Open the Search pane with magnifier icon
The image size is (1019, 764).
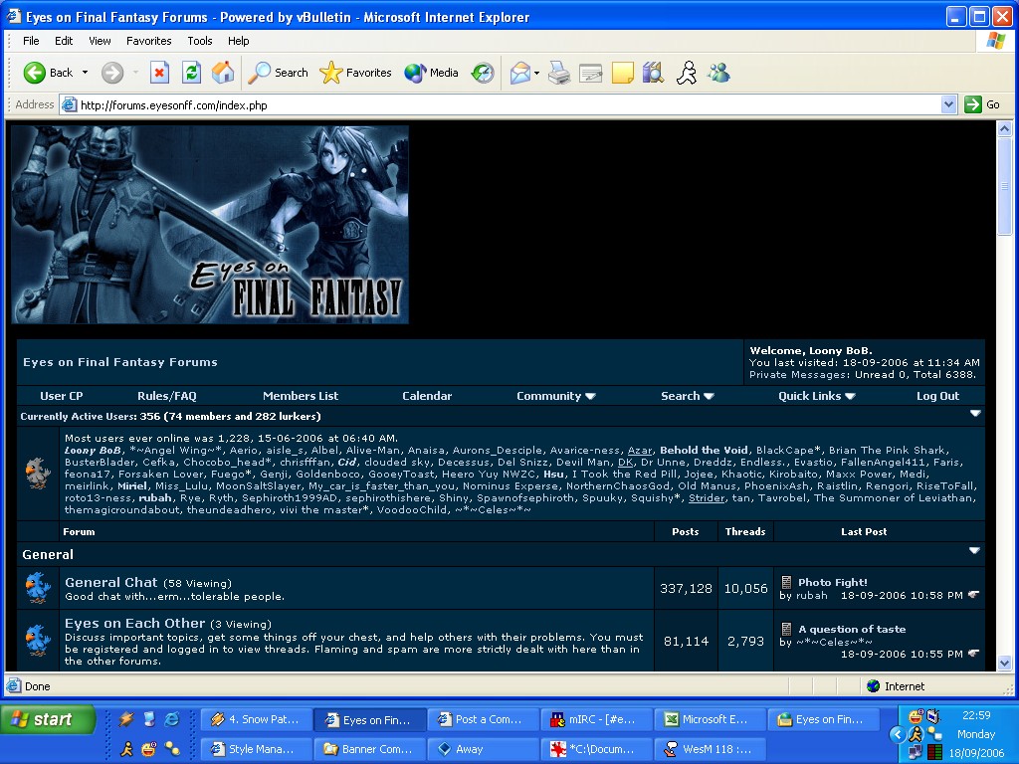click(x=278, y=73)
